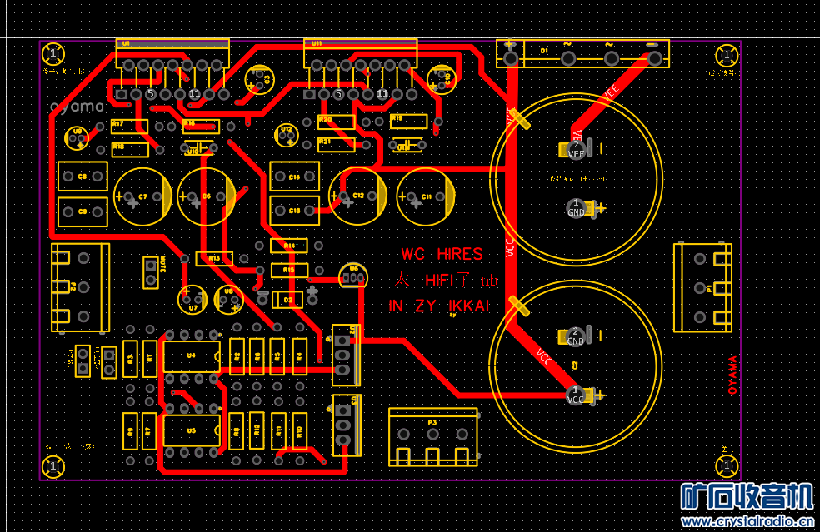Screen dimensions: 820x532
Task: Select the U8 round component
Action: click(229, 300)
